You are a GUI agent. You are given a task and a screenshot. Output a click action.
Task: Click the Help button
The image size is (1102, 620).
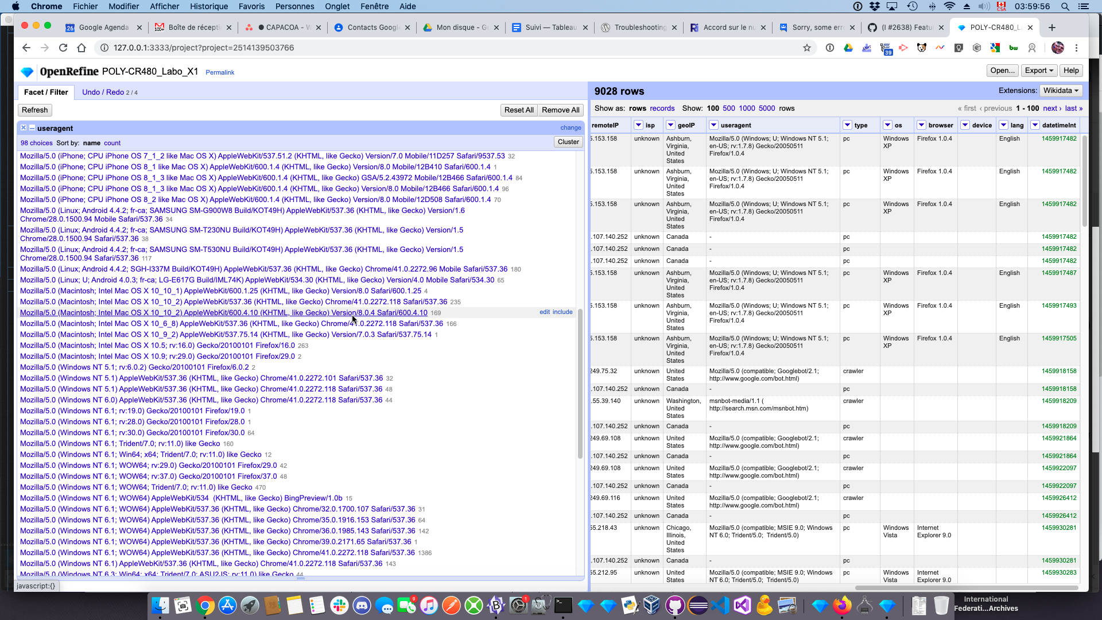(x=1071, y=71)
